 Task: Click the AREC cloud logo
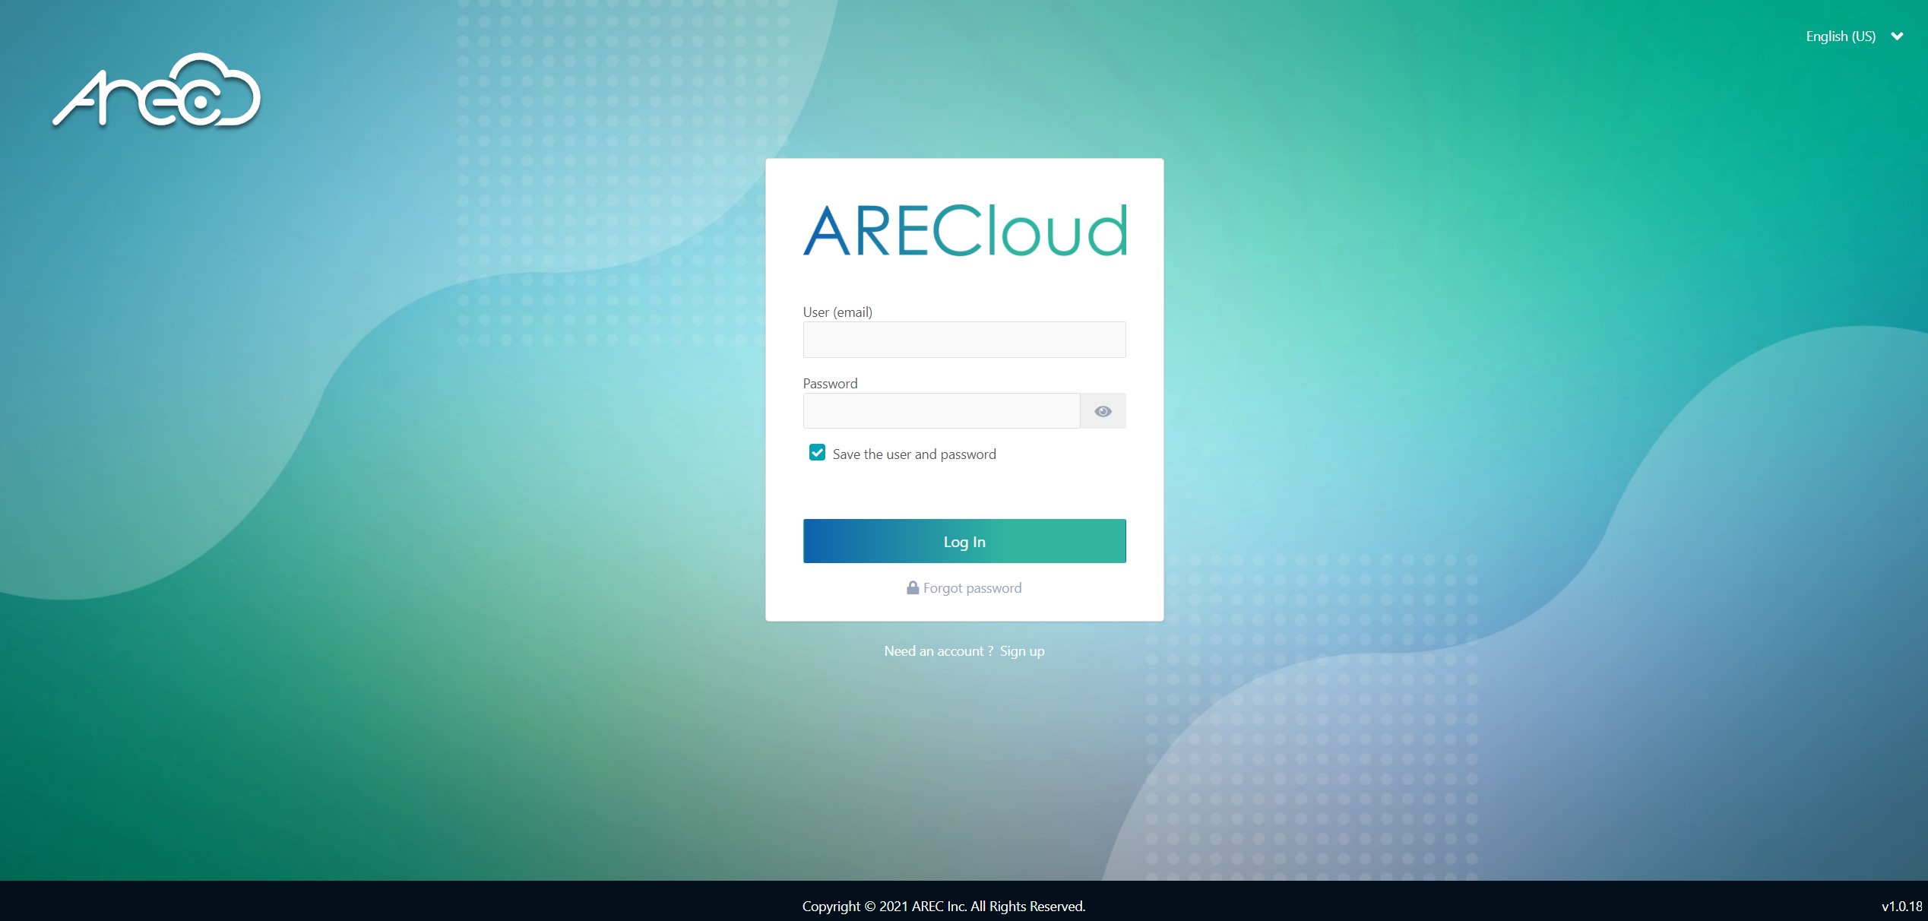coord(157,90)
